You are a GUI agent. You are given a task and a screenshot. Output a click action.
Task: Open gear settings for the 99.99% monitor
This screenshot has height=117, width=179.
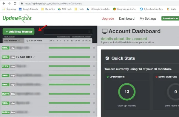[94, 112]
